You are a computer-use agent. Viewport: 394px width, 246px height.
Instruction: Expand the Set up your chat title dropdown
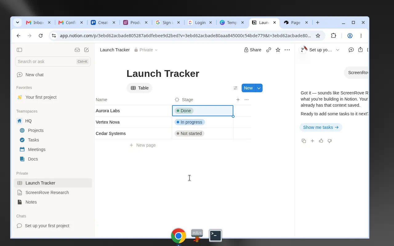click(x=338, y=50)
